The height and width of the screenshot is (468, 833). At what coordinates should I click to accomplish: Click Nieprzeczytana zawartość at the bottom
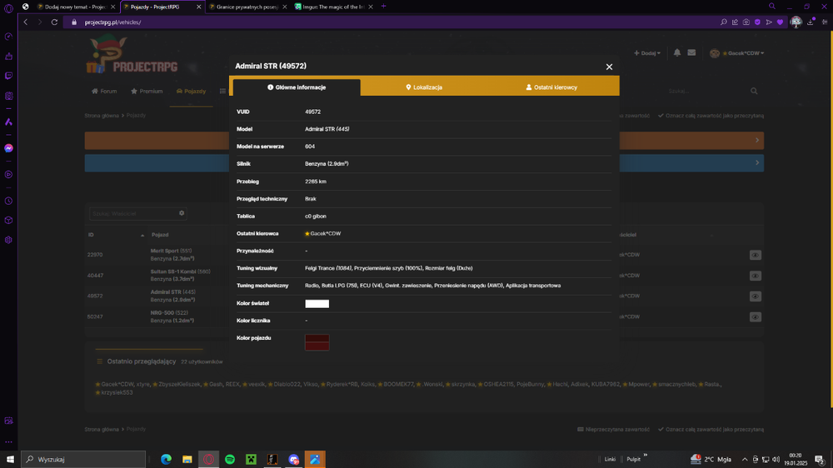pyautogui.click(x=614, y=429)
